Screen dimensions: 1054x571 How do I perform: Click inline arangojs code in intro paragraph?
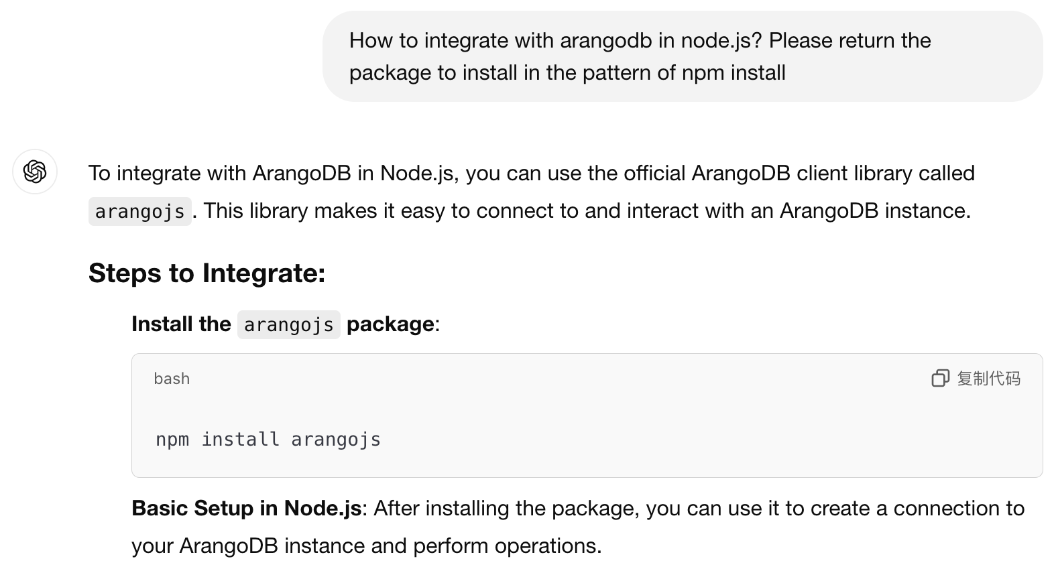pos(139,211)
